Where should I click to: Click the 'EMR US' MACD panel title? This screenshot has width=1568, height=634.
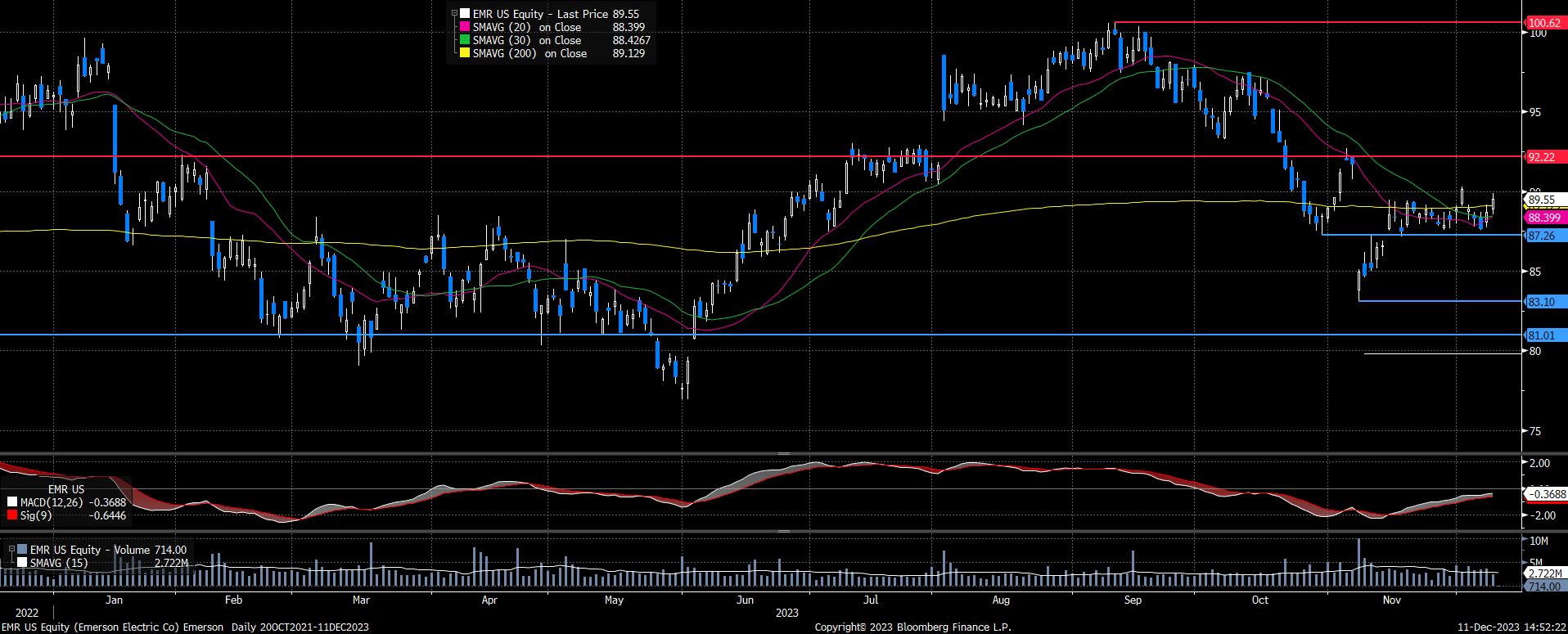coord(66,489)
